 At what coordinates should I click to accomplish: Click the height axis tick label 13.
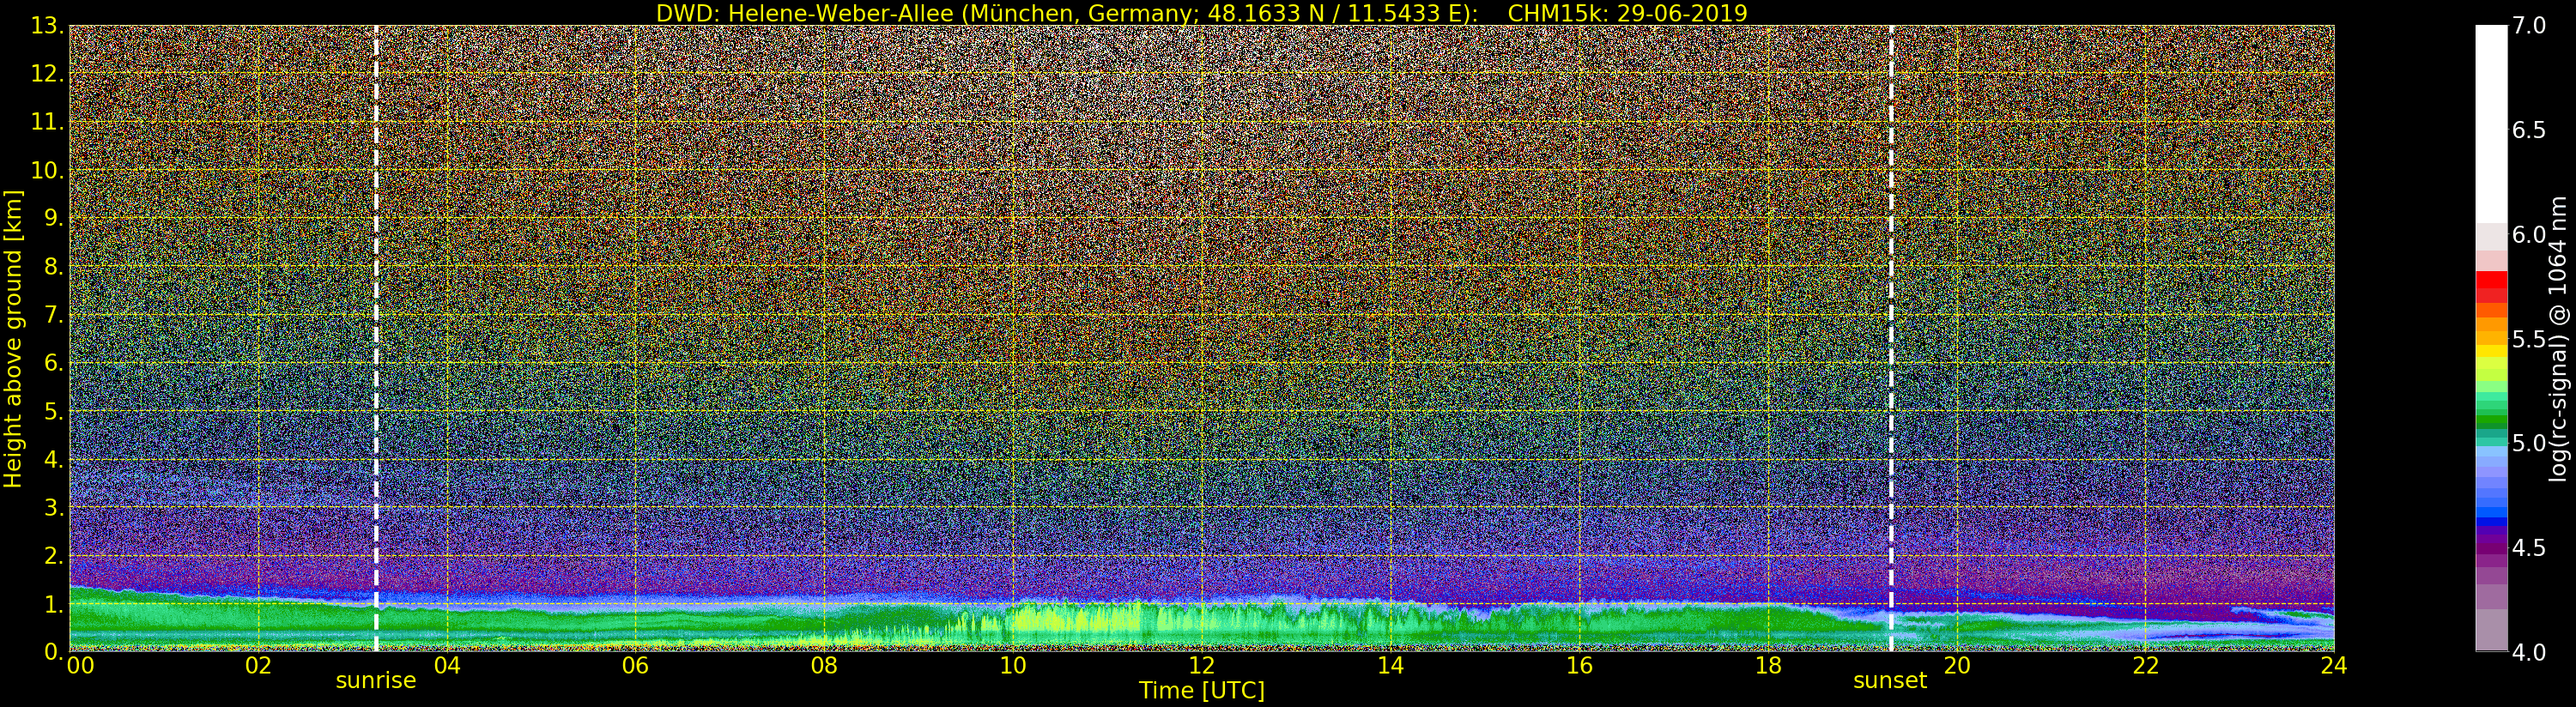point(47,26)
